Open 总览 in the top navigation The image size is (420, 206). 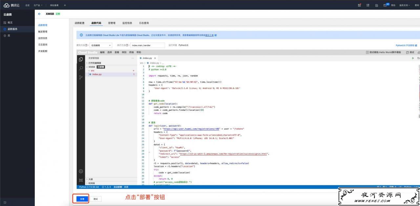click(27, 5)
